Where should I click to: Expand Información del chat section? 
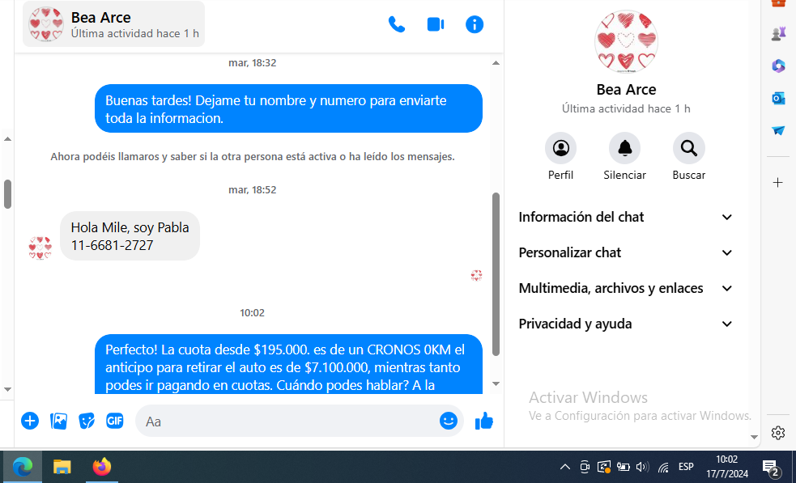(x=625, y=217)
